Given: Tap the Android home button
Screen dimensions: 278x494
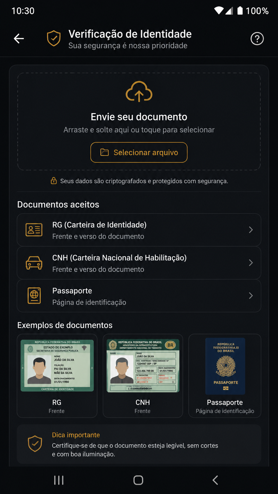Looking at the screenshot, I should pyautogui.click(x=138, y=480).
